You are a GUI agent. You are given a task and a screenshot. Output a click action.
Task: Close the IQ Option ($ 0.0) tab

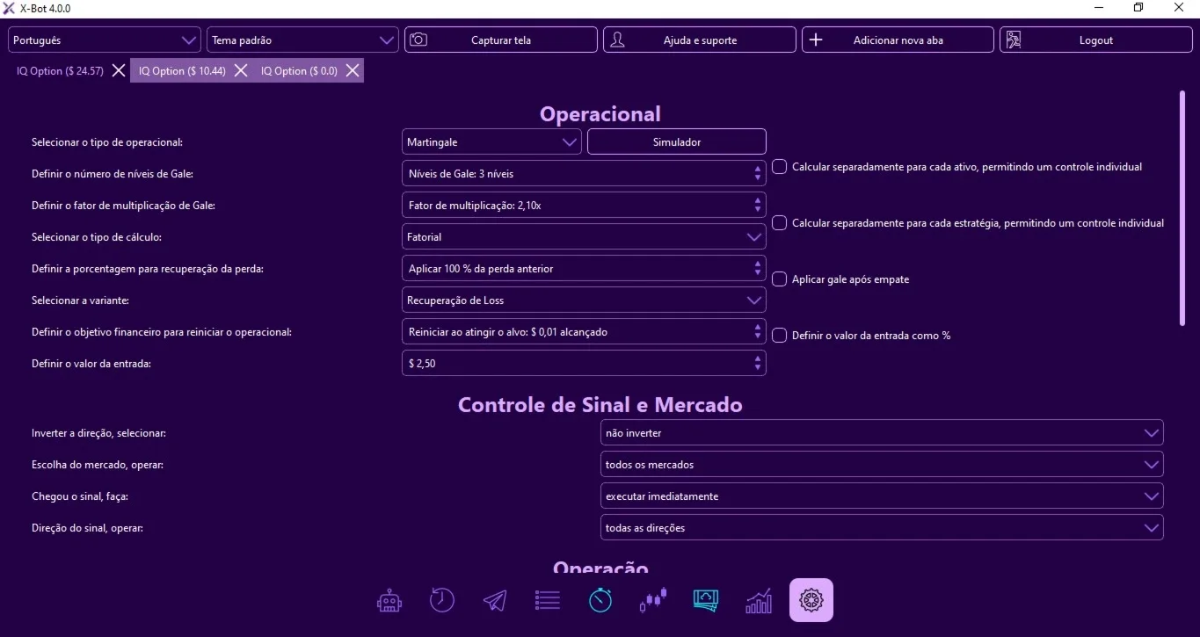click(x=353, y=70)
